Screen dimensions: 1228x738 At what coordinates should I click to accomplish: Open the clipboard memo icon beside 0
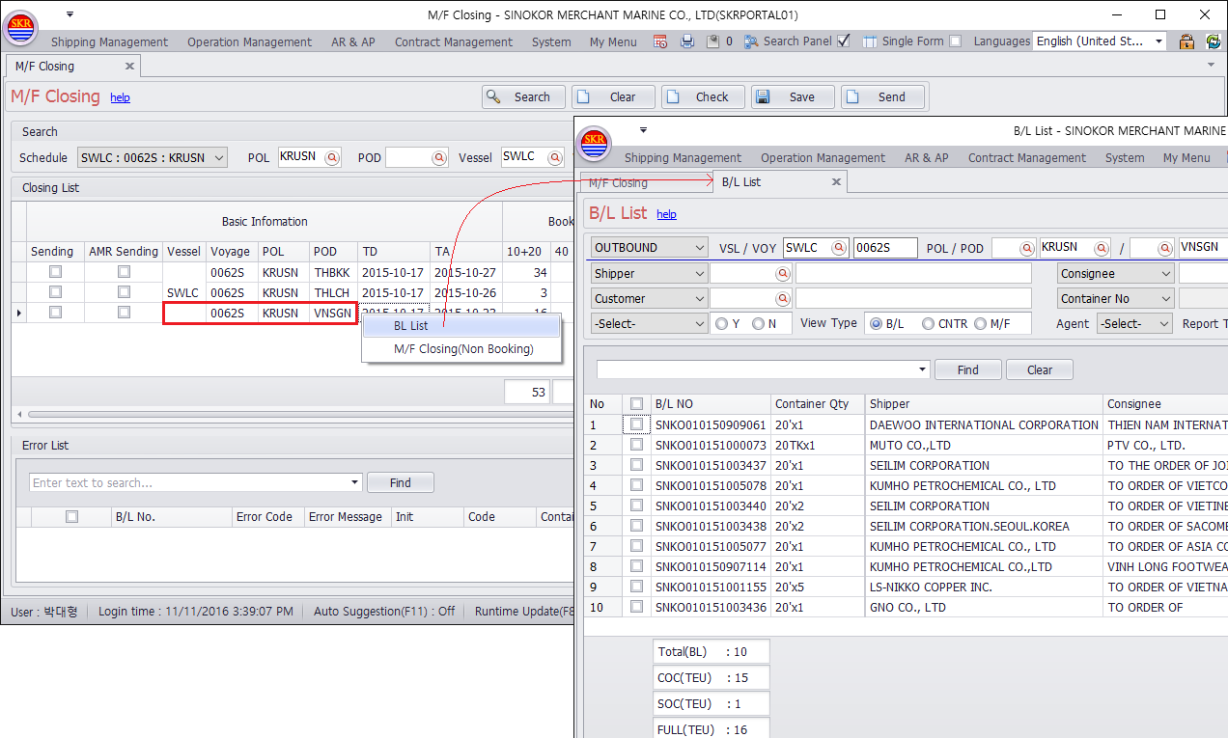tap(712, 41)
